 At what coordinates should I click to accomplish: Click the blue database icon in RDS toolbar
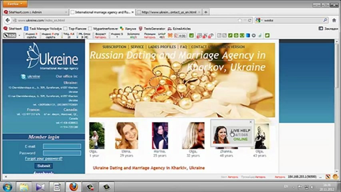tap(248, 35)
